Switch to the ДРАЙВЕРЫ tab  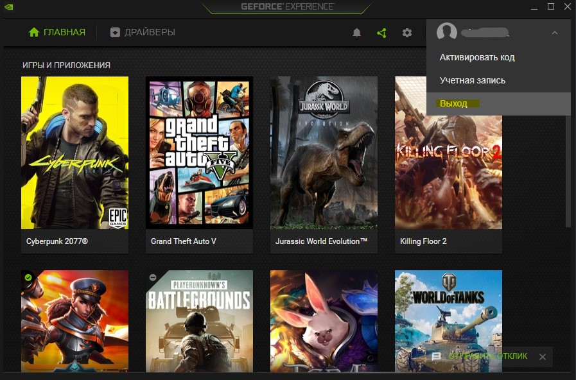(x=143, y=32)
